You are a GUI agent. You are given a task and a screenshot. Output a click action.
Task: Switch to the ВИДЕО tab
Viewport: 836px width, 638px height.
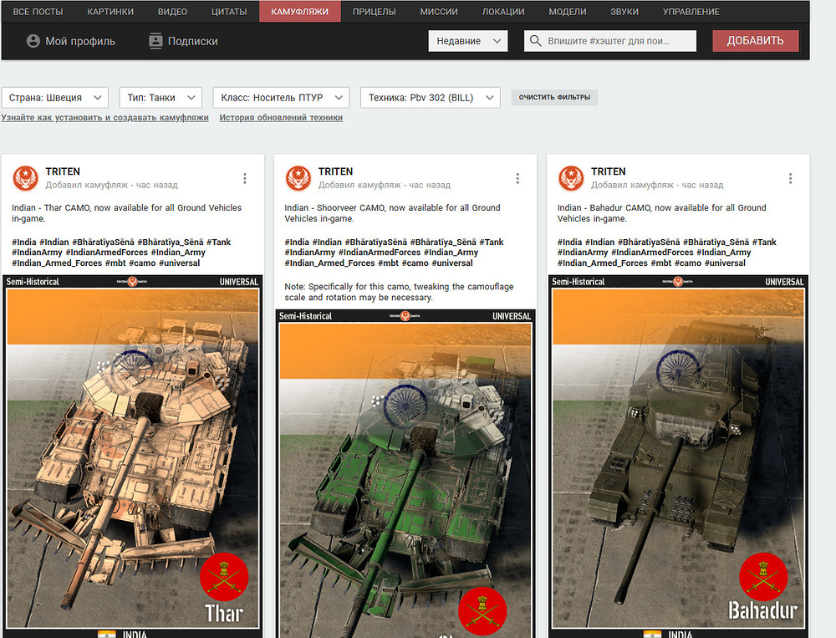(x=172, y=12)
